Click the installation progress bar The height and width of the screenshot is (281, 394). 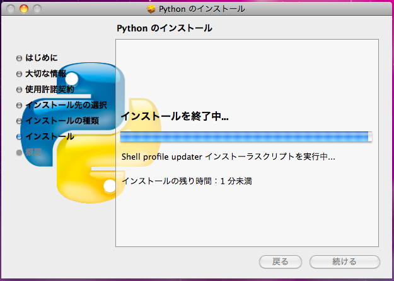[246, 136]
